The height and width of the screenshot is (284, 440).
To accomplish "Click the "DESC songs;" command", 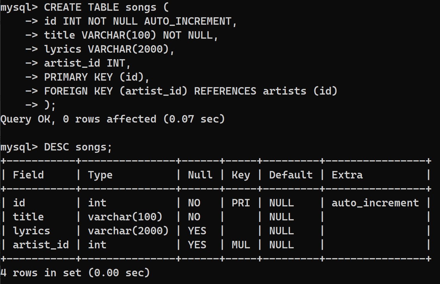I will point(78,147).
